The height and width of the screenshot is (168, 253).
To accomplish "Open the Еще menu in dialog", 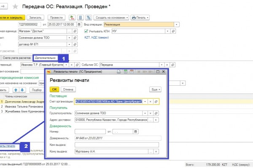I will pyautogui.click(x=156, y=89).
